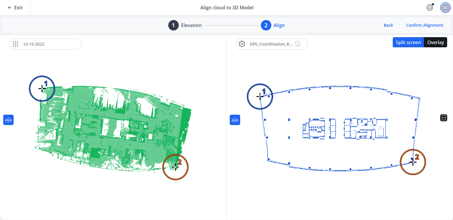Screen dimensions: 453x220
Task: Select orange marker 2 on 3D model
Action: pos(413,162)
